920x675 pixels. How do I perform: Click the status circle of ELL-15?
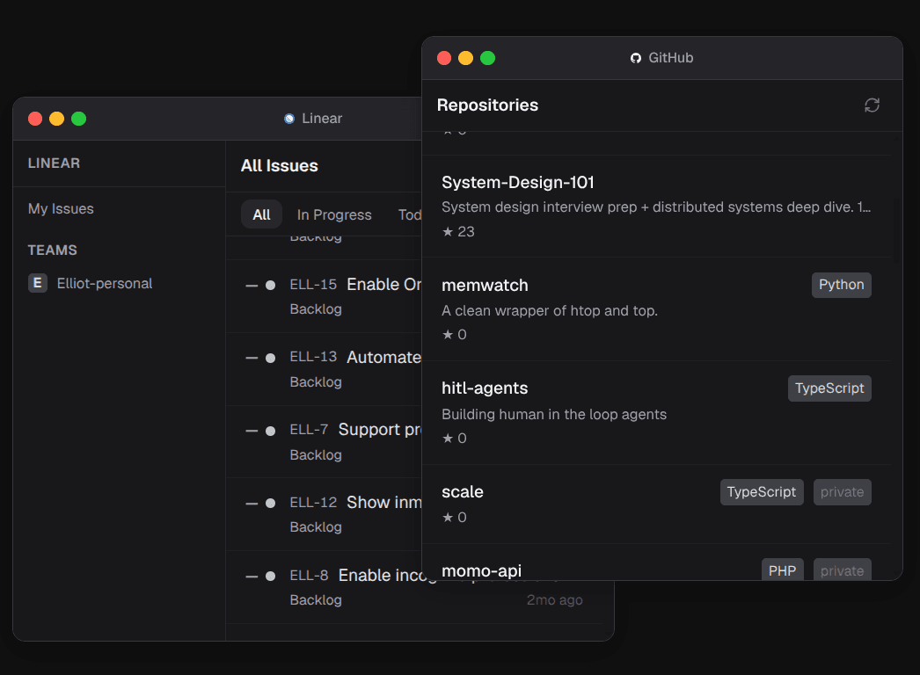[271, 285]
